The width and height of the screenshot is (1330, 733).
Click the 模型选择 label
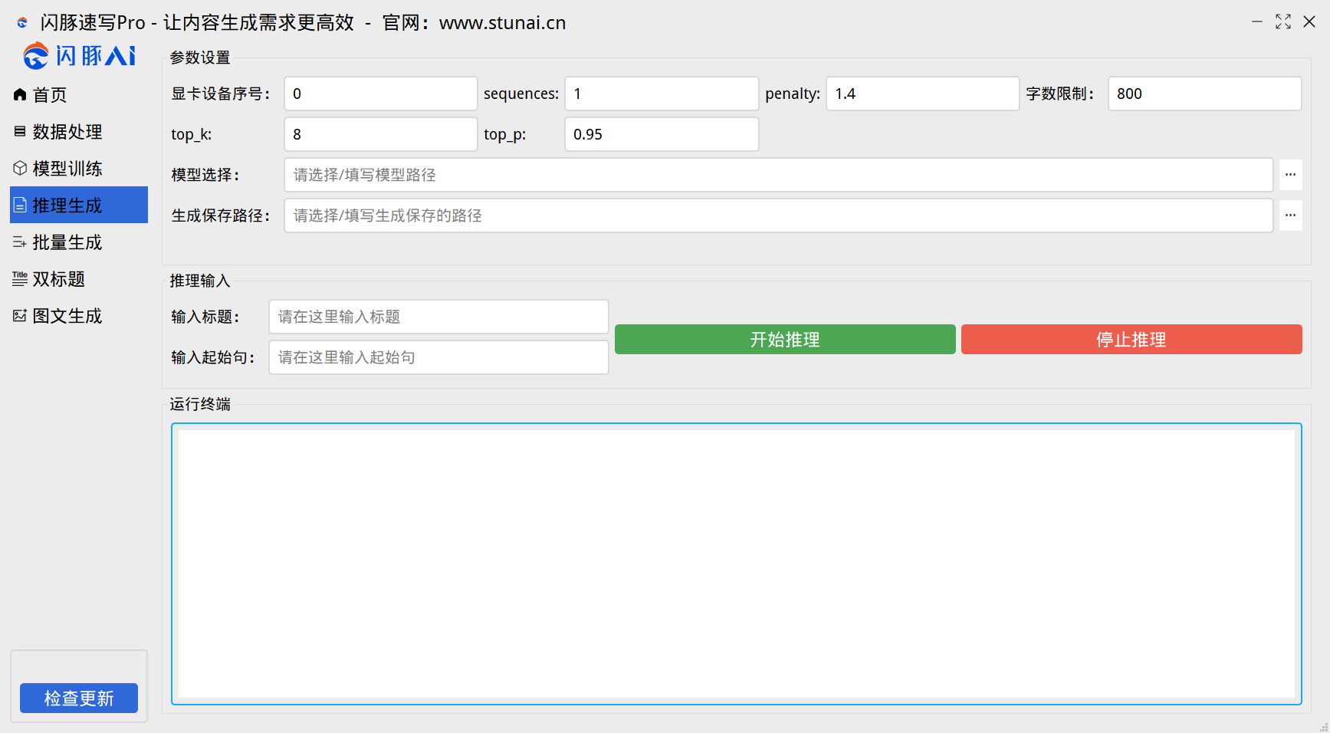click(x=205, y=175)
